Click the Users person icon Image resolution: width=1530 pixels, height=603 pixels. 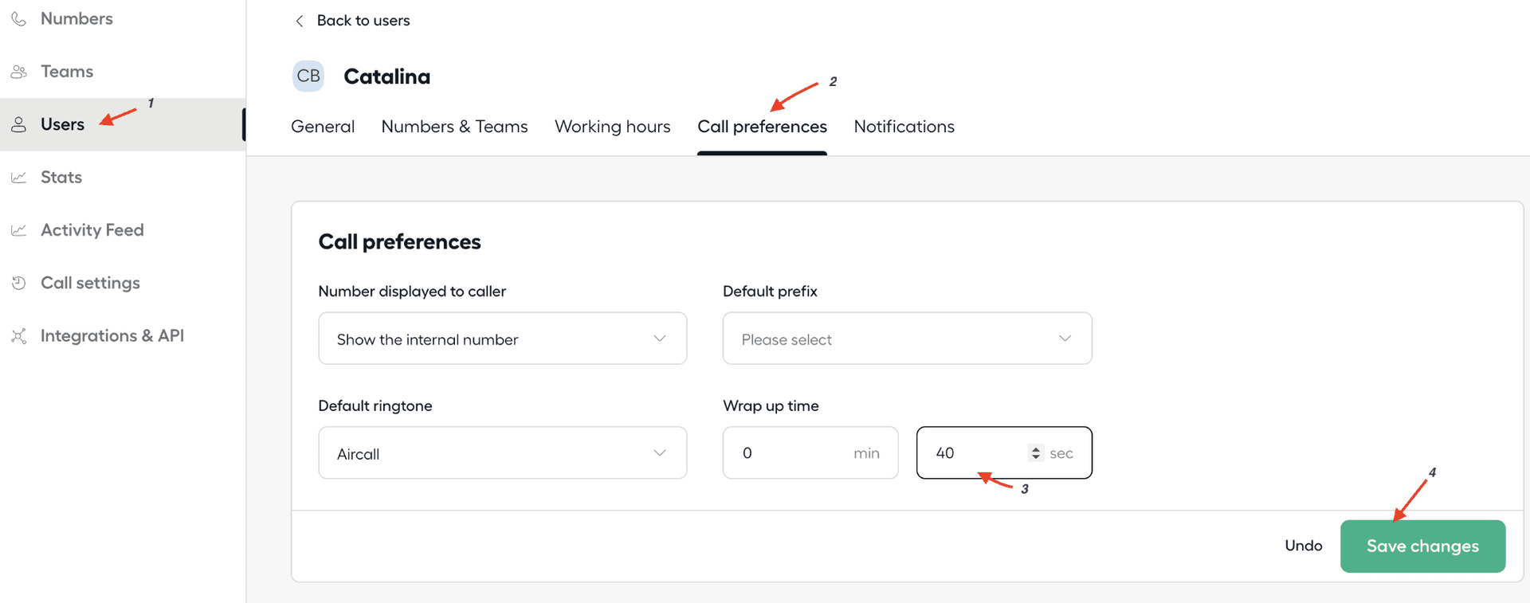pos(18,124)
